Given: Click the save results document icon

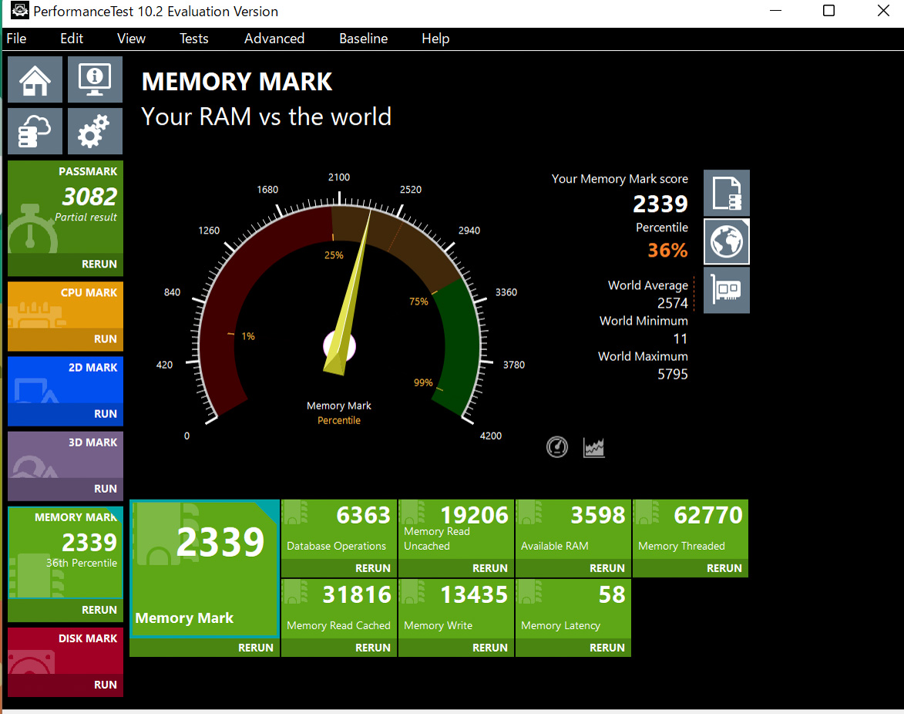Looking at the screenshot, I should (x=727, y=194).
